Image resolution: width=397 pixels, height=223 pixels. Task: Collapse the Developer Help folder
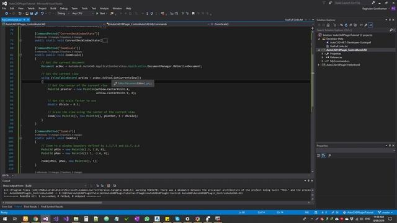(x=319, y=39)
